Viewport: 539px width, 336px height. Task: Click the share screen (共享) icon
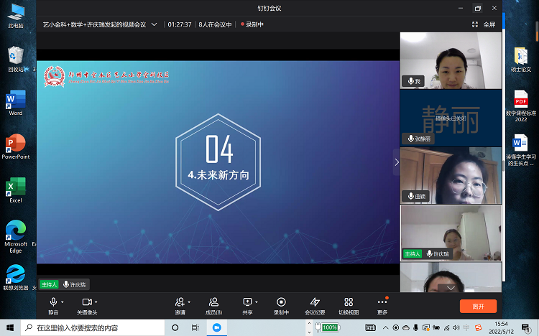click(x=247, y=304)
